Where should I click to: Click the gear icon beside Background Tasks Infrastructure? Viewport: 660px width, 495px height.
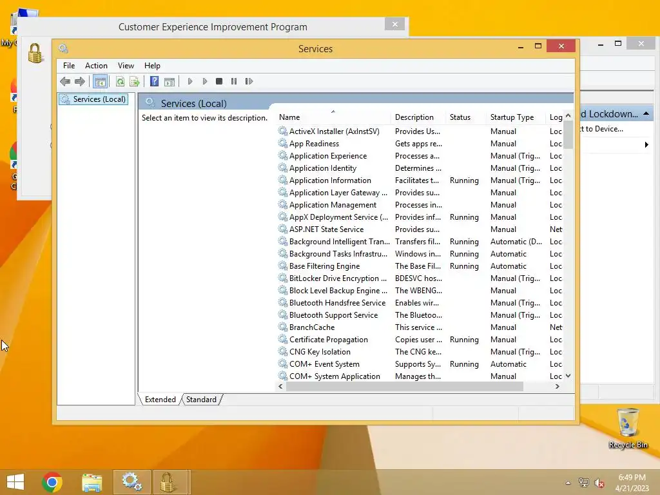coord(283,253)
